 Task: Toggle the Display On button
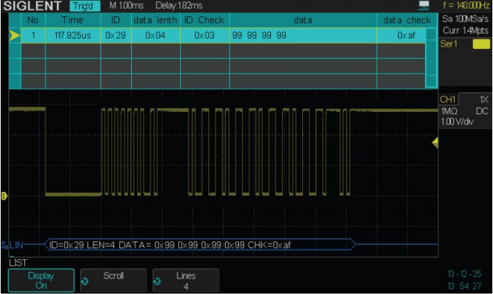[x=41, y=281]
